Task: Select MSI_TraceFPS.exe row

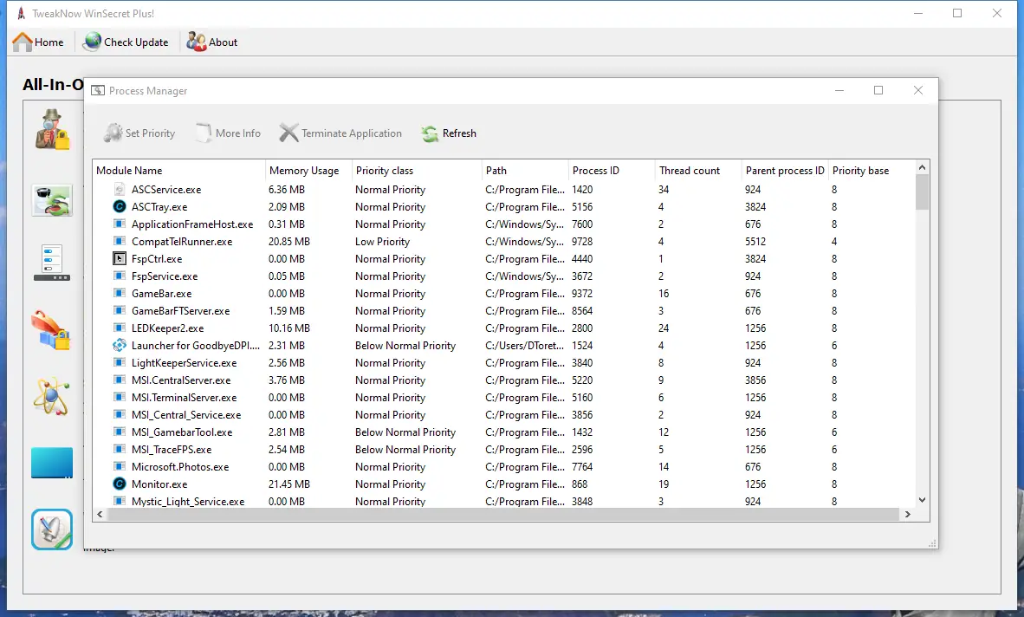Action: pyautogui.click(x=503, y=450)
